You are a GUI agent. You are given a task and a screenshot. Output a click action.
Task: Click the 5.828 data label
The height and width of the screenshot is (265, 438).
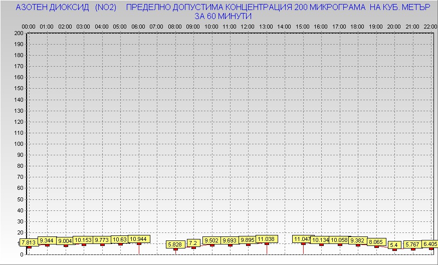pyautogui.click(x=175, y=244)
